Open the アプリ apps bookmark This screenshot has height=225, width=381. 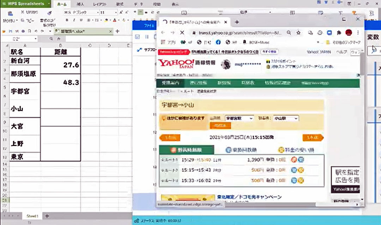pyautogui.click(x=168, y=42)
